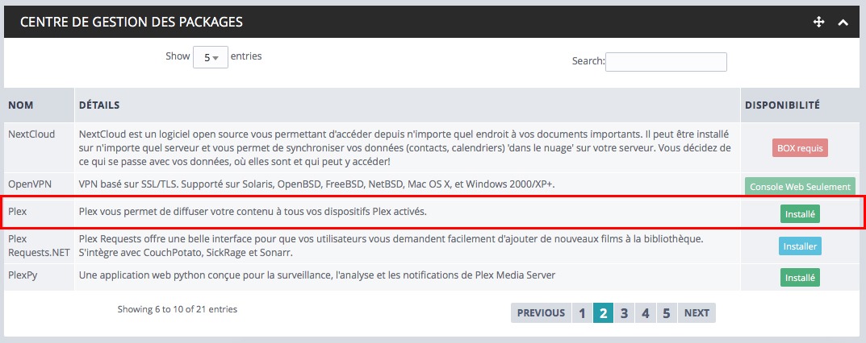Click the Installé button for PlexPy
866x343 pixels.
point(800,277)
